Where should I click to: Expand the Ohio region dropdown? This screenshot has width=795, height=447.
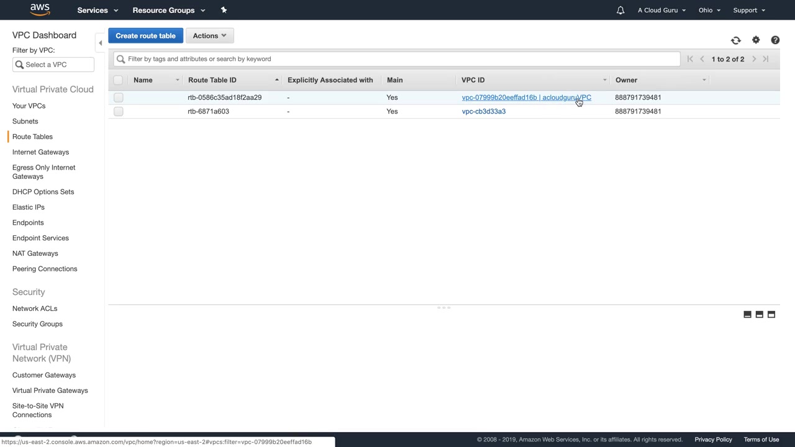pyautogui.click(x=709, y=10)
